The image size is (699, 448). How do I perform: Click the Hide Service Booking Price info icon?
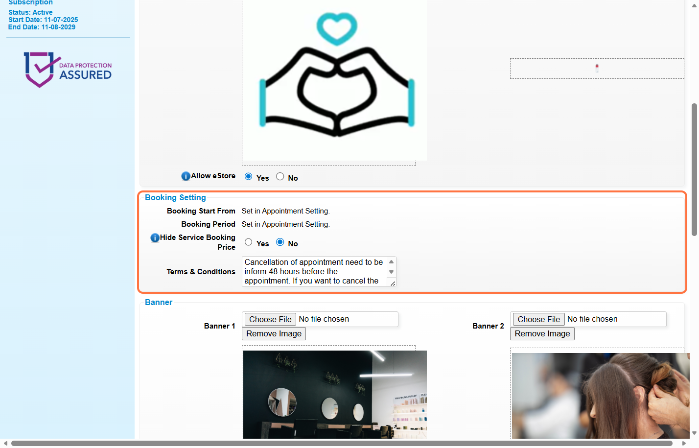click(155, 238)
